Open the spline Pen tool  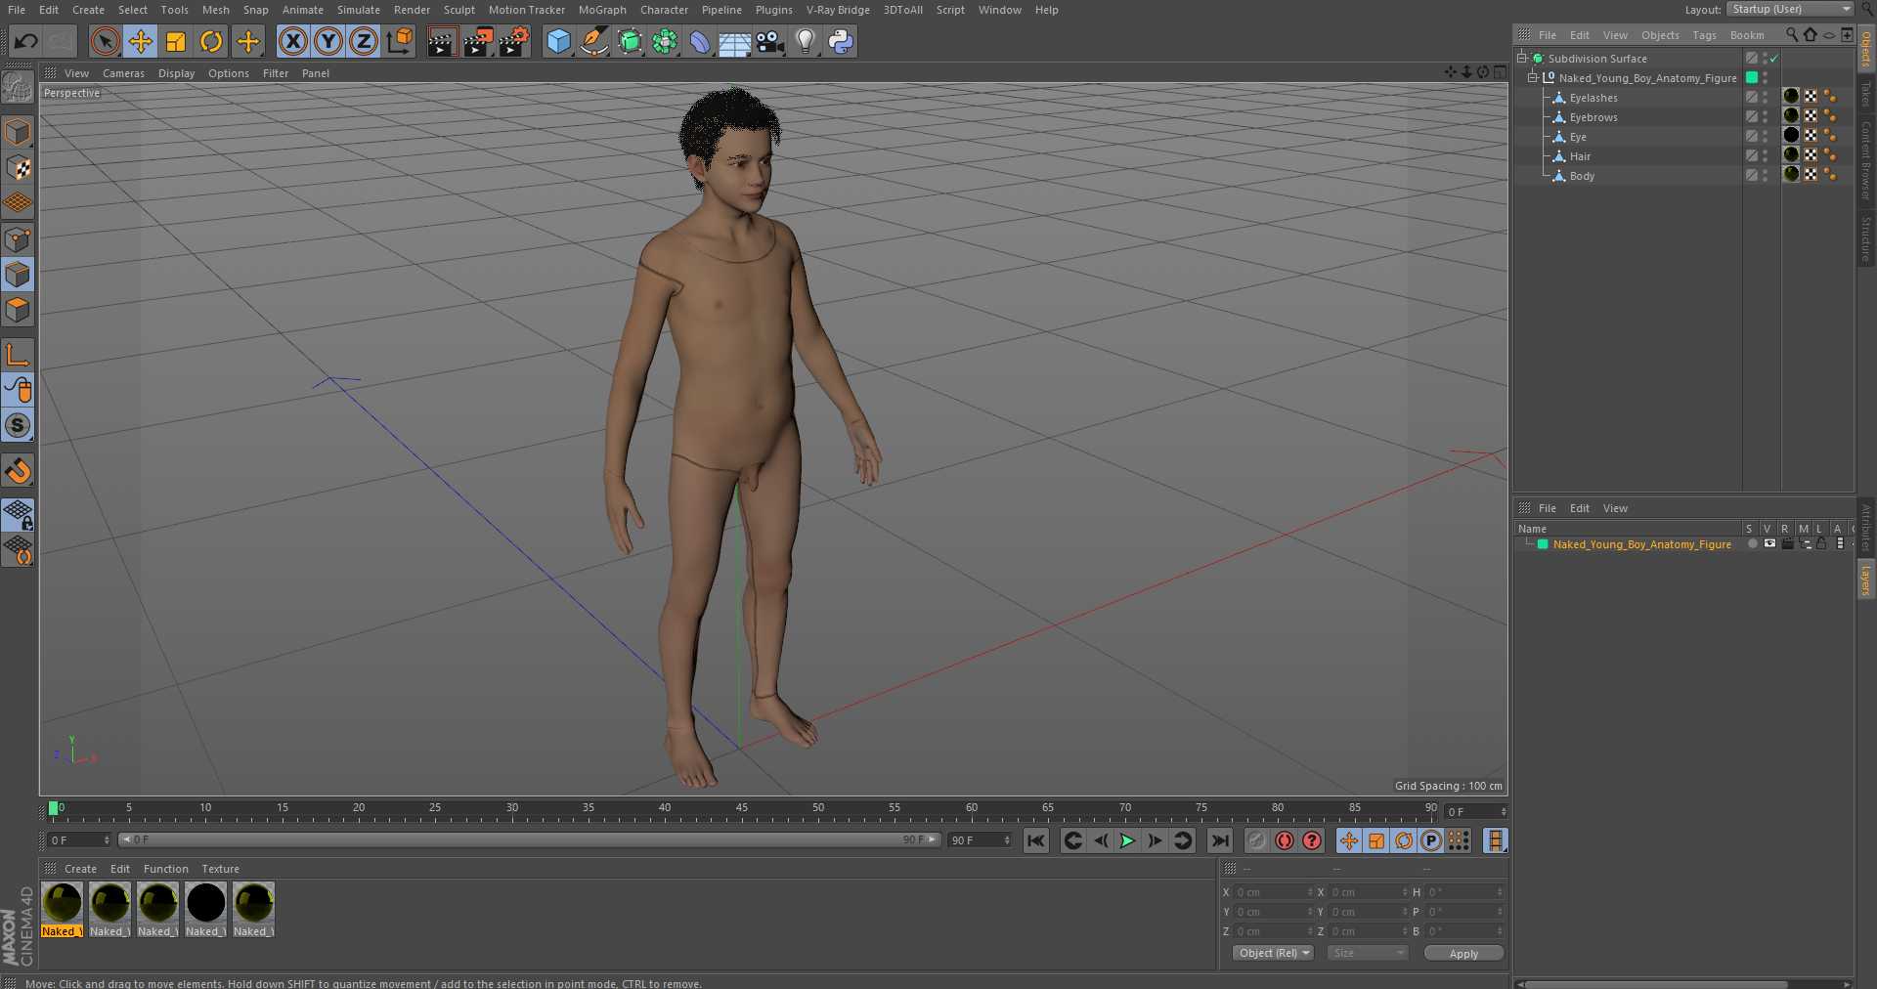[x=593, y=41]
